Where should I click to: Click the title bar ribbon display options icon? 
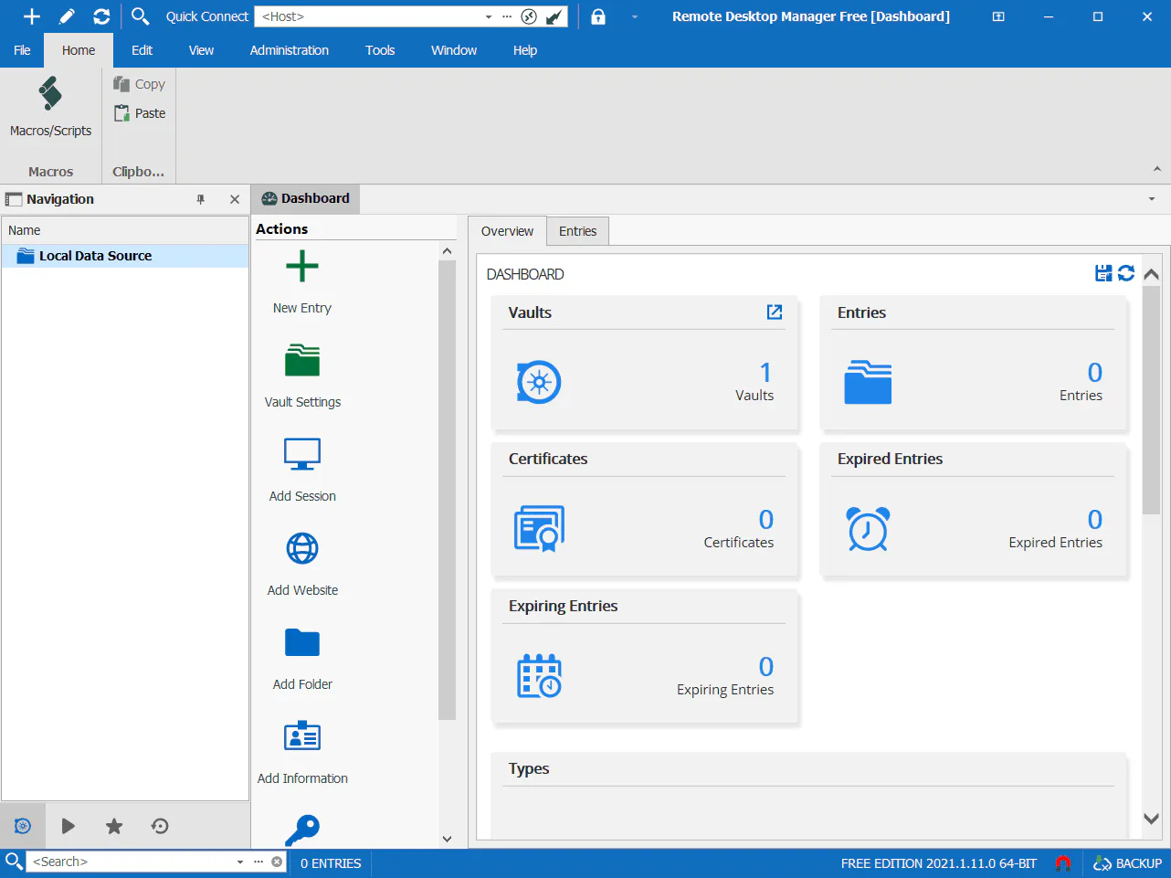(998, 16)
